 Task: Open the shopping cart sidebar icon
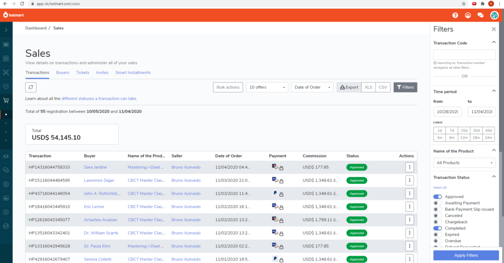point(6,100)
